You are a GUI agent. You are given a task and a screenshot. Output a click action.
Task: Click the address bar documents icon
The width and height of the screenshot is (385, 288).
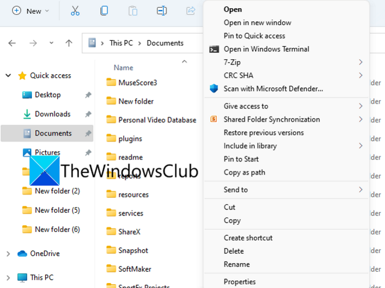92,43
